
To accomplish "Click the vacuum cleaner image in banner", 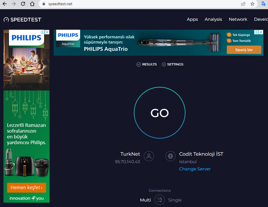I will pos(179,43).
